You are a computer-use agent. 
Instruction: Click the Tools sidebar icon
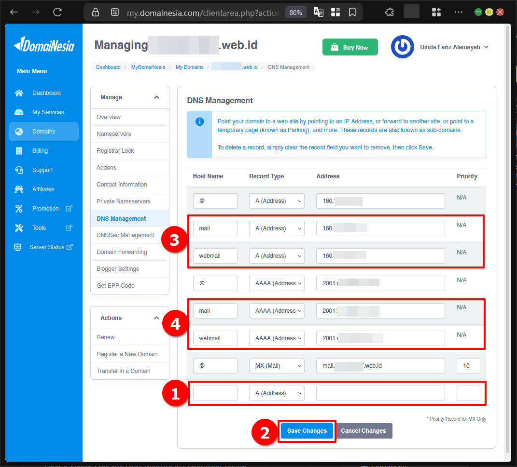point(19,227)
